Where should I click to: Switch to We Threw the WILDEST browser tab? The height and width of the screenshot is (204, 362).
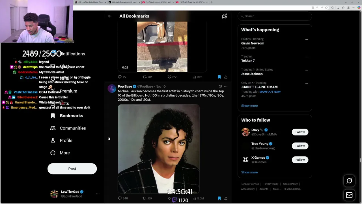point(192,2)
